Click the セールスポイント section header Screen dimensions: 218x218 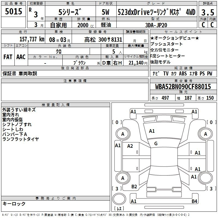pyautogui.click(x=183, y=32)
